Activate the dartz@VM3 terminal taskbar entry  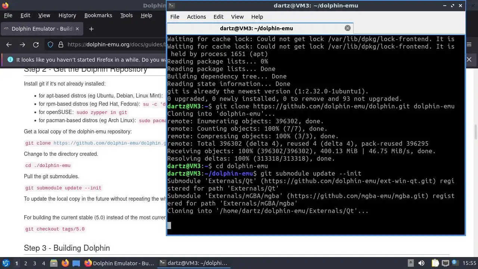[x=193, y=263]
